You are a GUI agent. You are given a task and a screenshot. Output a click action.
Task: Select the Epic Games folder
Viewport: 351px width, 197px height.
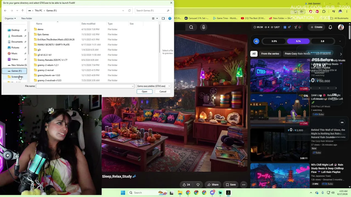tap(43, 34)
